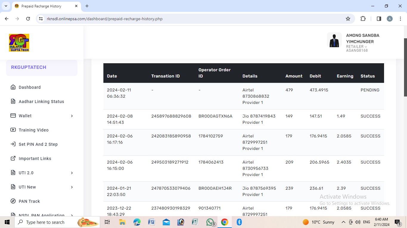
Task: Expand the UTI 2.0 submenu arrow
Action: 72,173
